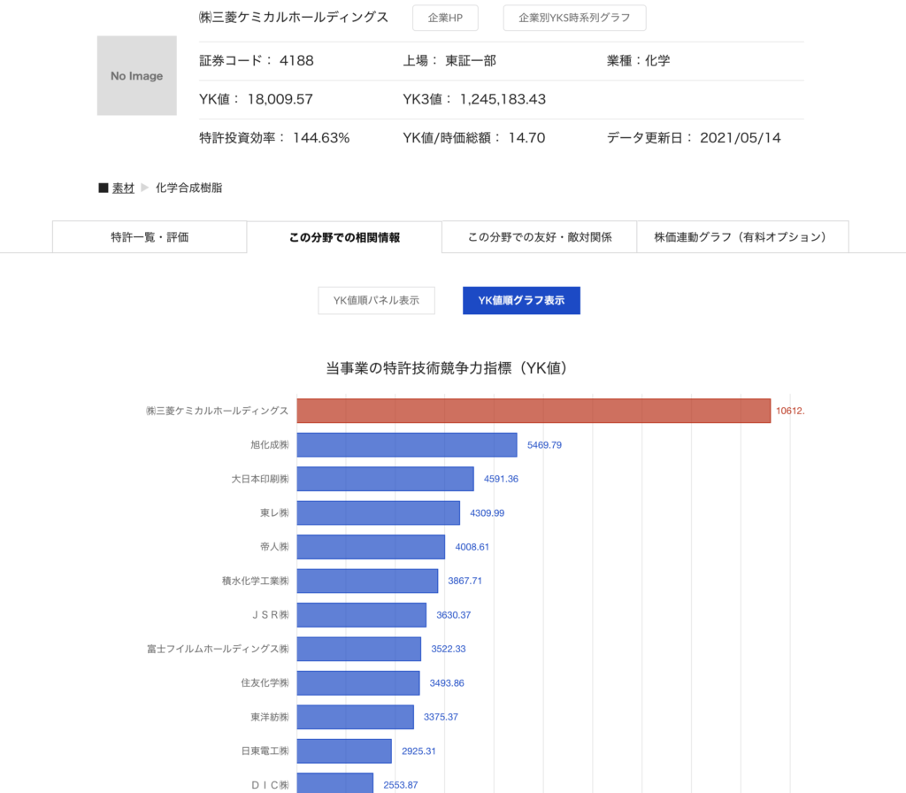Click the 業種：化学 text
The height and width of the screenshot is (793, 906).
coord(639,61)
